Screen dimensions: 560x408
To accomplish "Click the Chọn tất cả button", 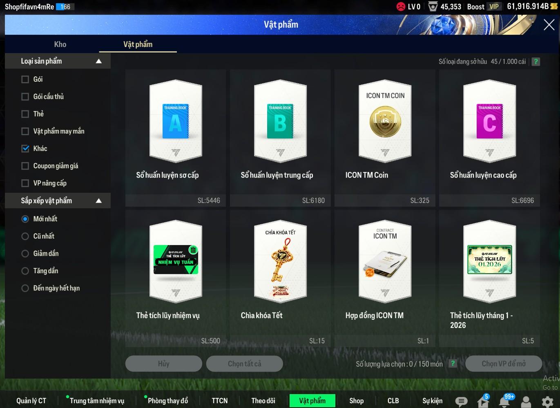I will [x=244, y=363].
